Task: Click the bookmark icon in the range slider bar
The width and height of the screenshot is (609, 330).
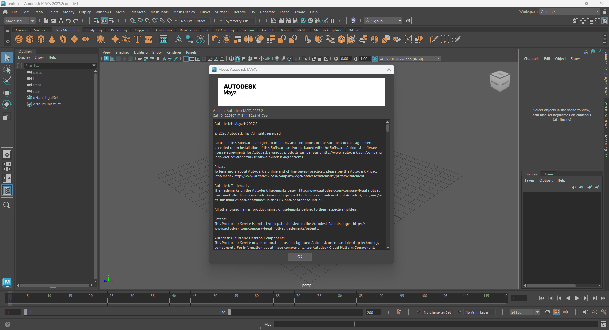Action: coord(399,312)
